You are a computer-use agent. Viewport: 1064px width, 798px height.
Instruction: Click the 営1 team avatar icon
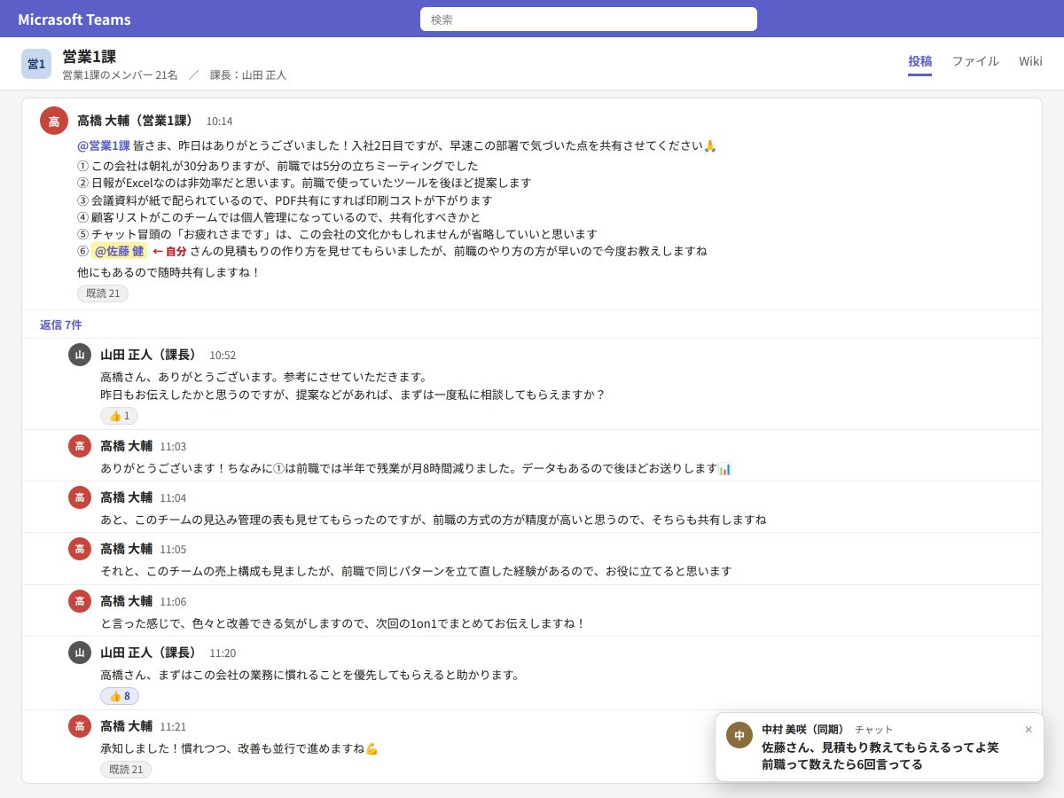[x=36, y=64]
